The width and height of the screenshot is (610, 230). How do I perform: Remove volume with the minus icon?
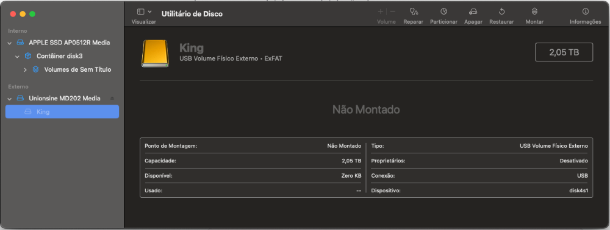point(392,12)
